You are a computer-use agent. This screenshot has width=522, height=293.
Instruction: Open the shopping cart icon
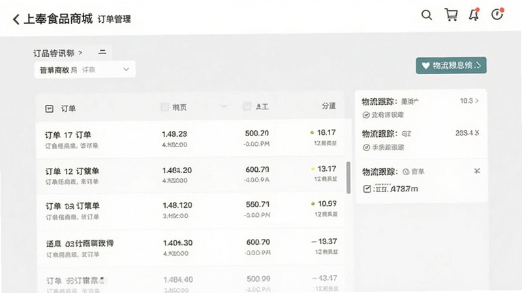tap(451, 14)
